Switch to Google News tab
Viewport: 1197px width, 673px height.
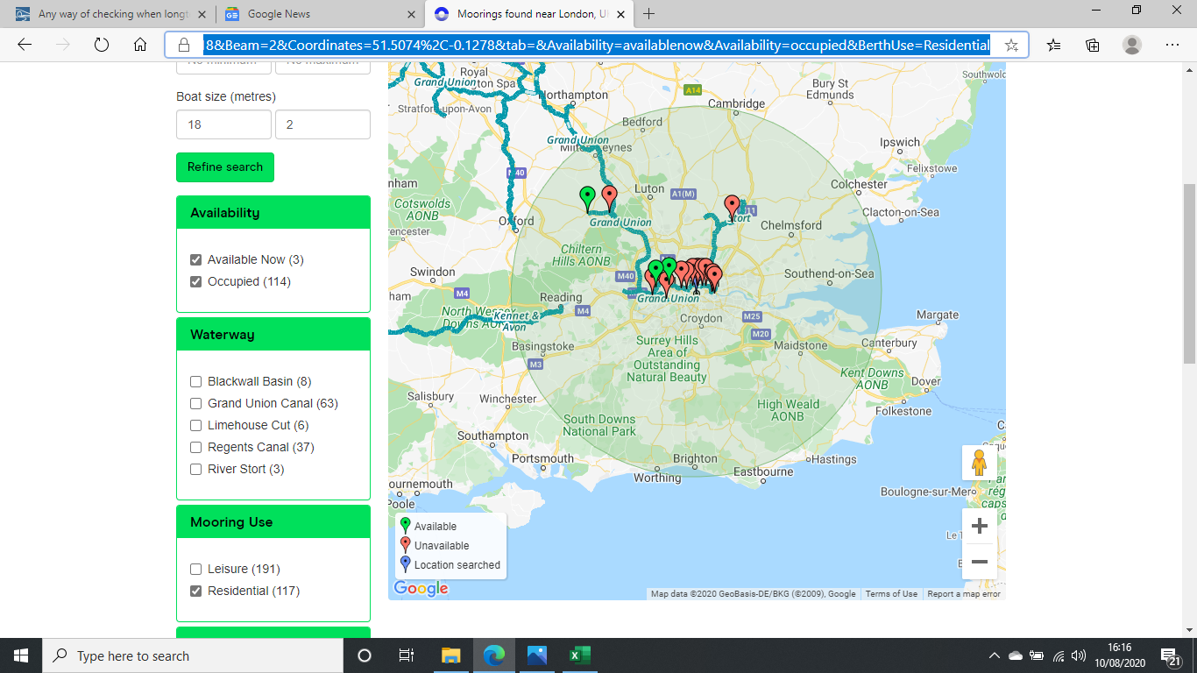click(320, 14)
